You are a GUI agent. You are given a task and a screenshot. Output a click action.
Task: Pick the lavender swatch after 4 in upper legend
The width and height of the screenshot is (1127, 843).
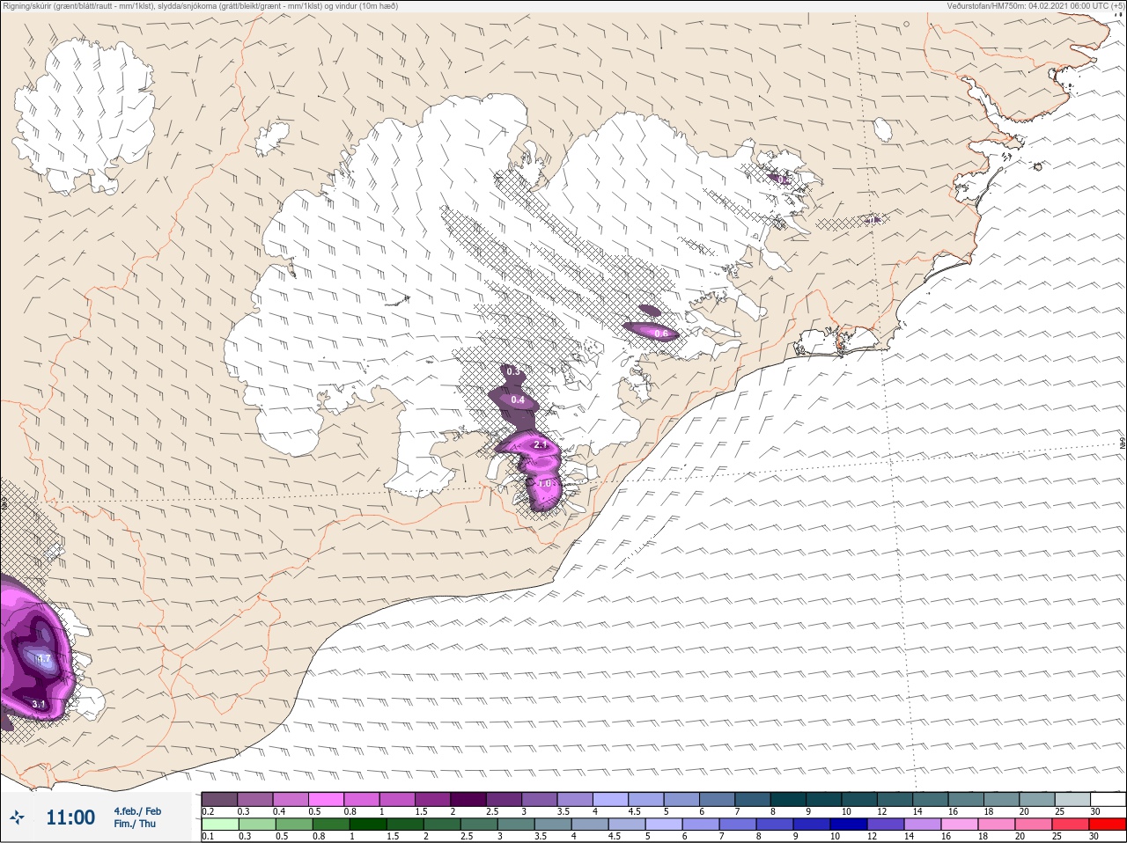click(611, 799)
